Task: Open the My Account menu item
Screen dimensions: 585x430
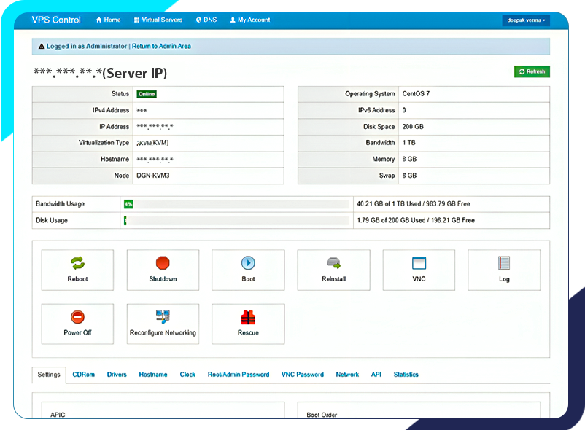Action: pos(250,20)
